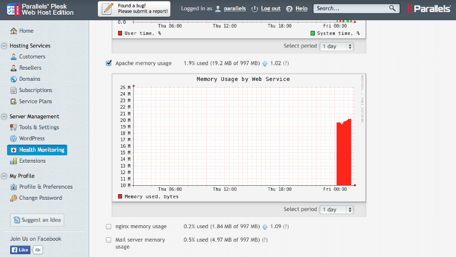Click the log out power icon

tap(254, 9)
